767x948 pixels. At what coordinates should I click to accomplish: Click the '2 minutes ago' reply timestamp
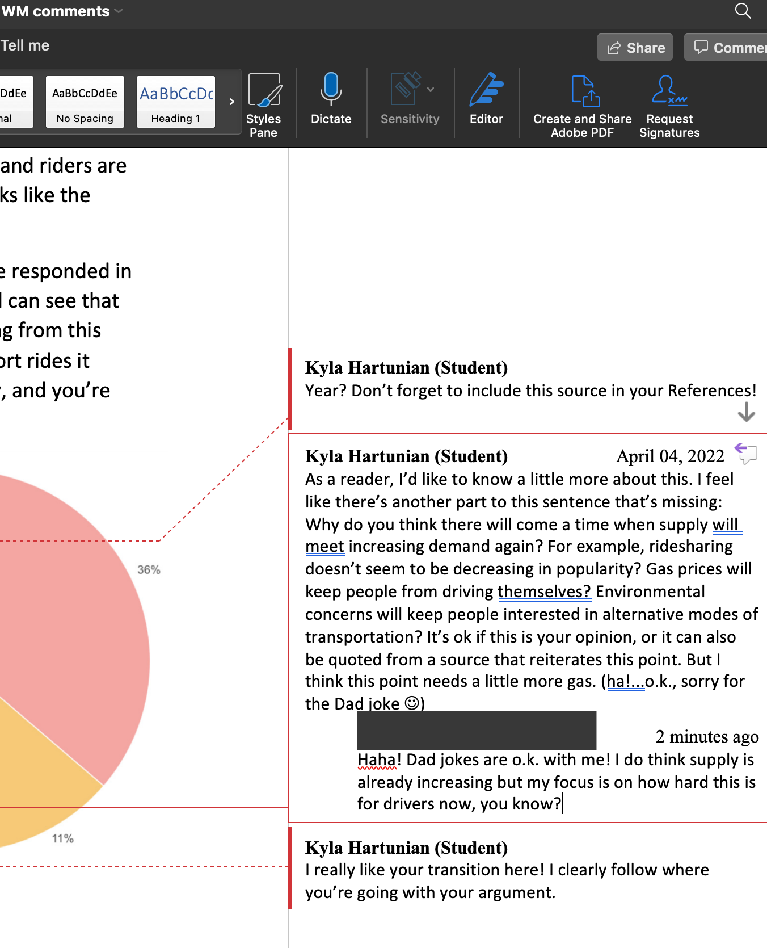click(707, 736)
